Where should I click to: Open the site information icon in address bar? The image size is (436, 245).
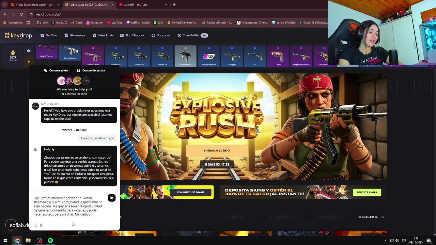tap(31, 14)
